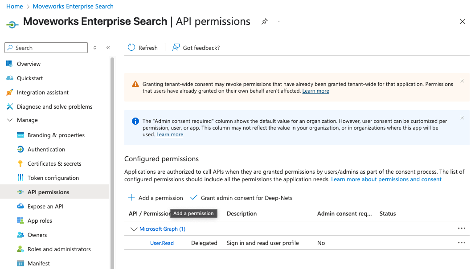Dismiss the orange tenant-wide consent warning banner

pyautogui.click(x=462, y=81)
